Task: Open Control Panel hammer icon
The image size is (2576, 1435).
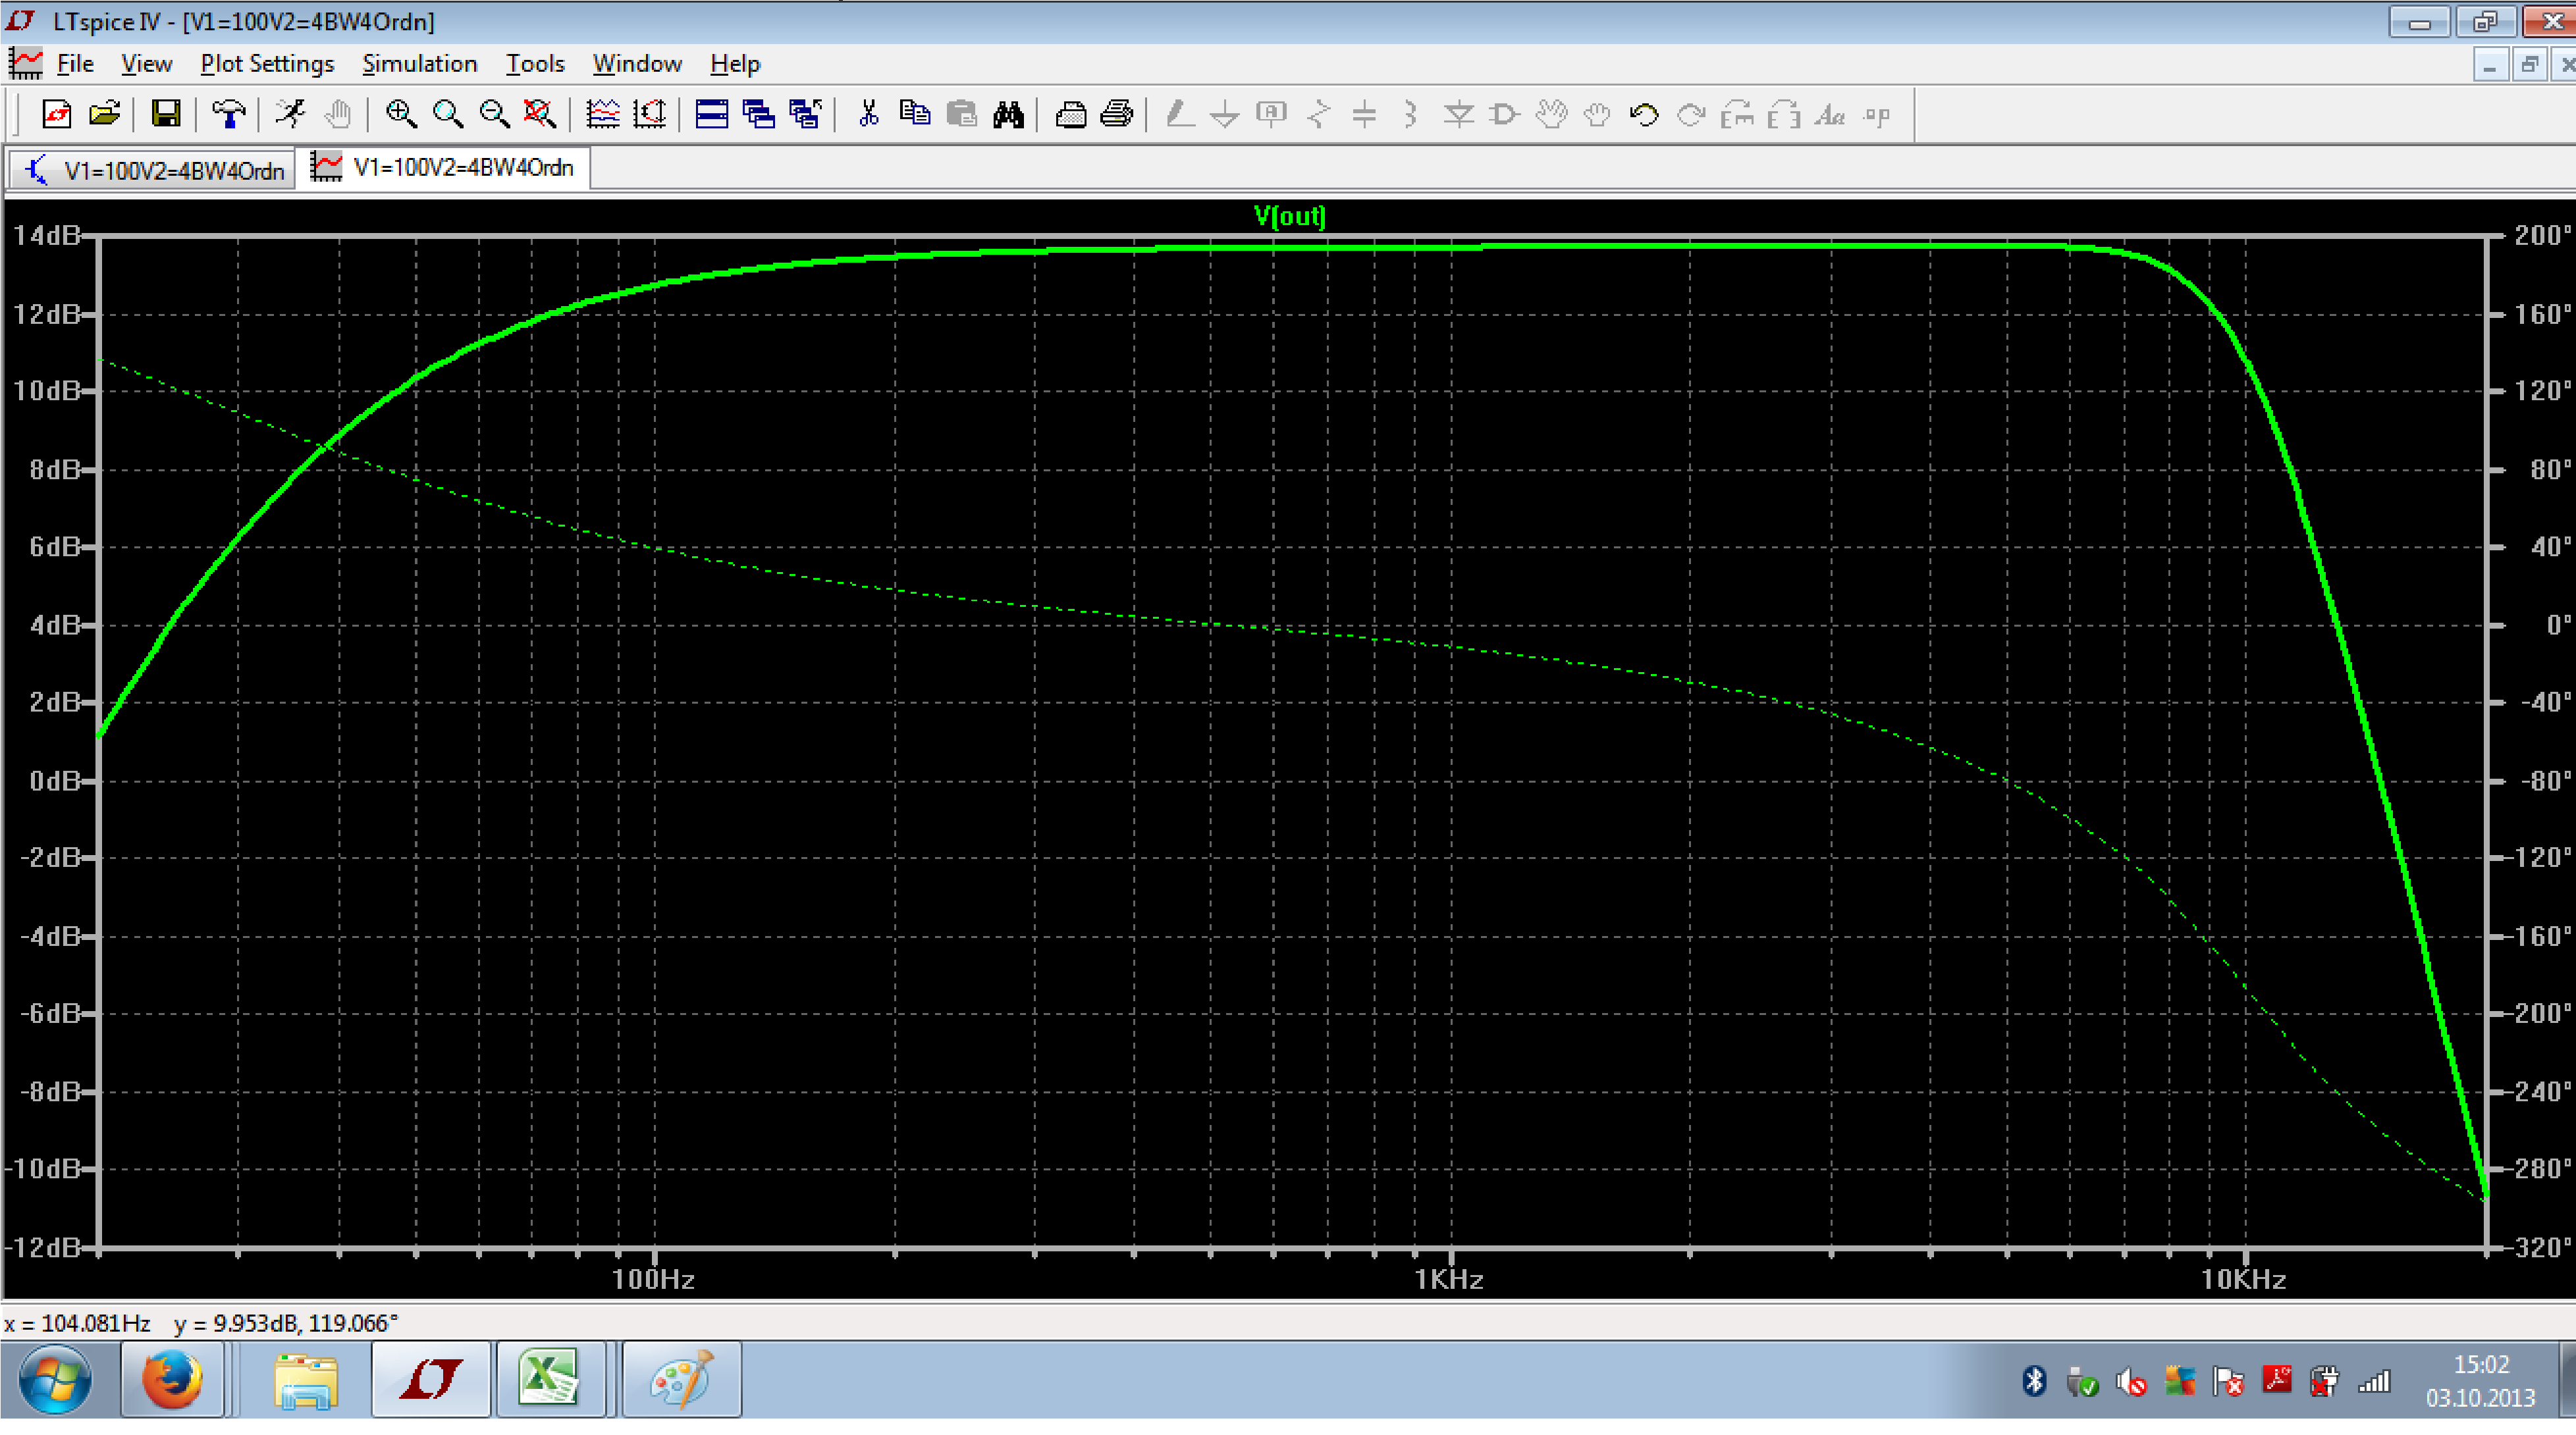Action: coord(229,114)
